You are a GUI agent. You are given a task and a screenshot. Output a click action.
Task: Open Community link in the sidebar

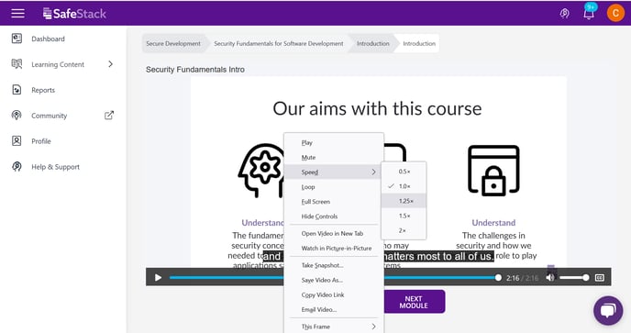[x=50, y=116]
